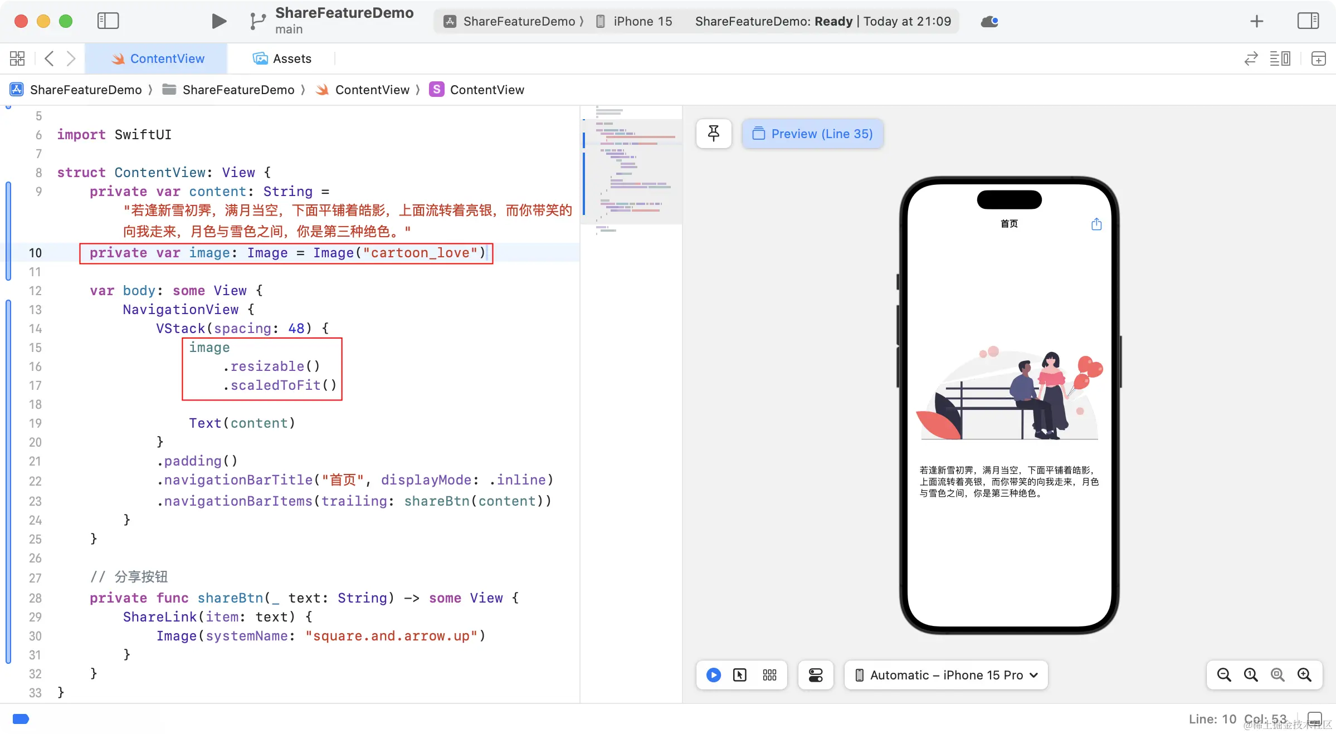Click the code minimap area
This screenshot has height=734, width=1336.
point(631,167)
